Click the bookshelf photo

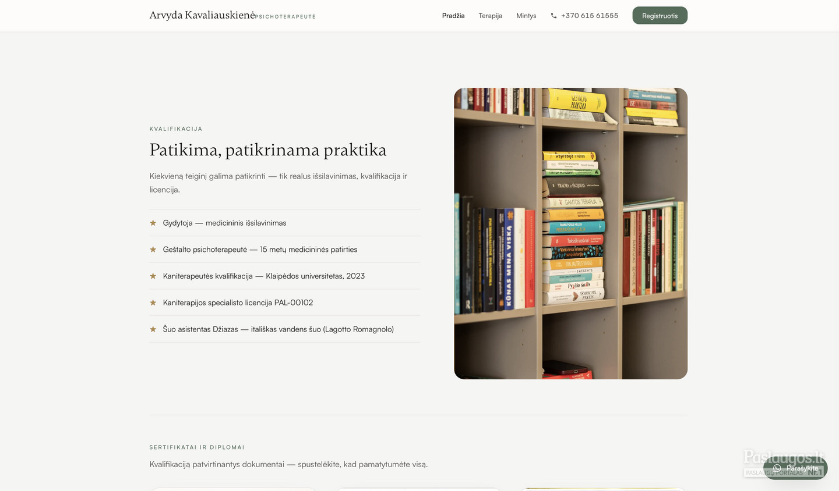(571, 234)
